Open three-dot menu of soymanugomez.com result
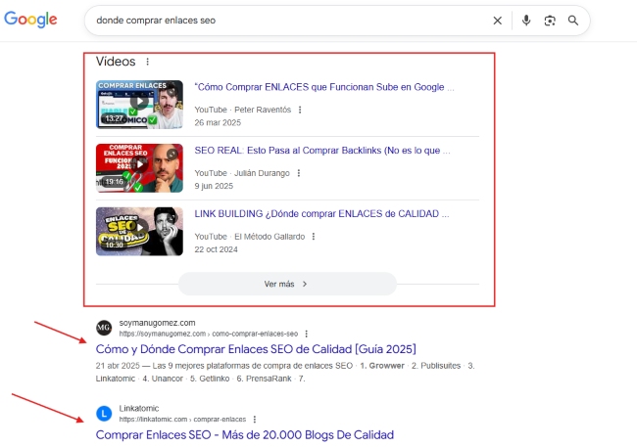This screenshot has height=447, width=637. point(307,334)
